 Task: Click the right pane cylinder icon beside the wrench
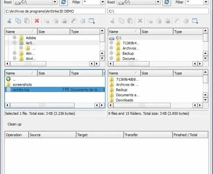(x=186, y=21)
